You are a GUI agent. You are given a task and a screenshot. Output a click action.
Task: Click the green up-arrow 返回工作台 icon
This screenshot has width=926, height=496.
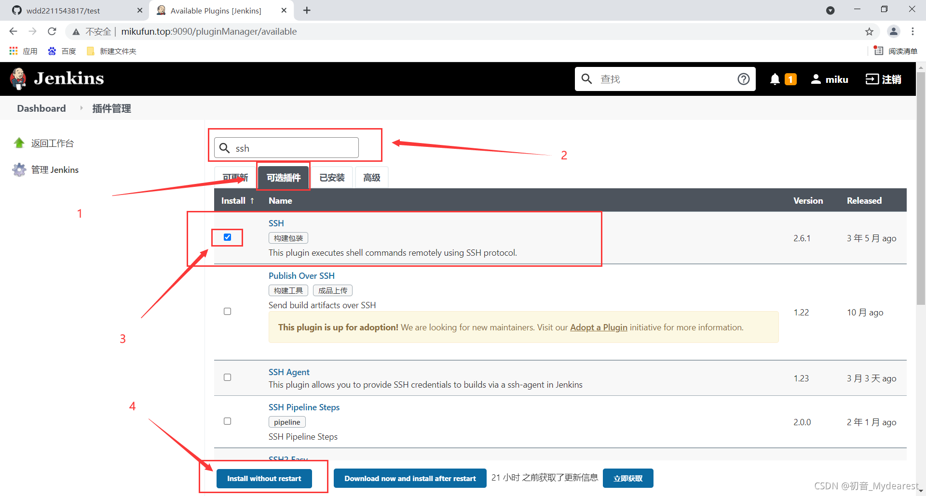pyautogui.click(x=19, y=143)
